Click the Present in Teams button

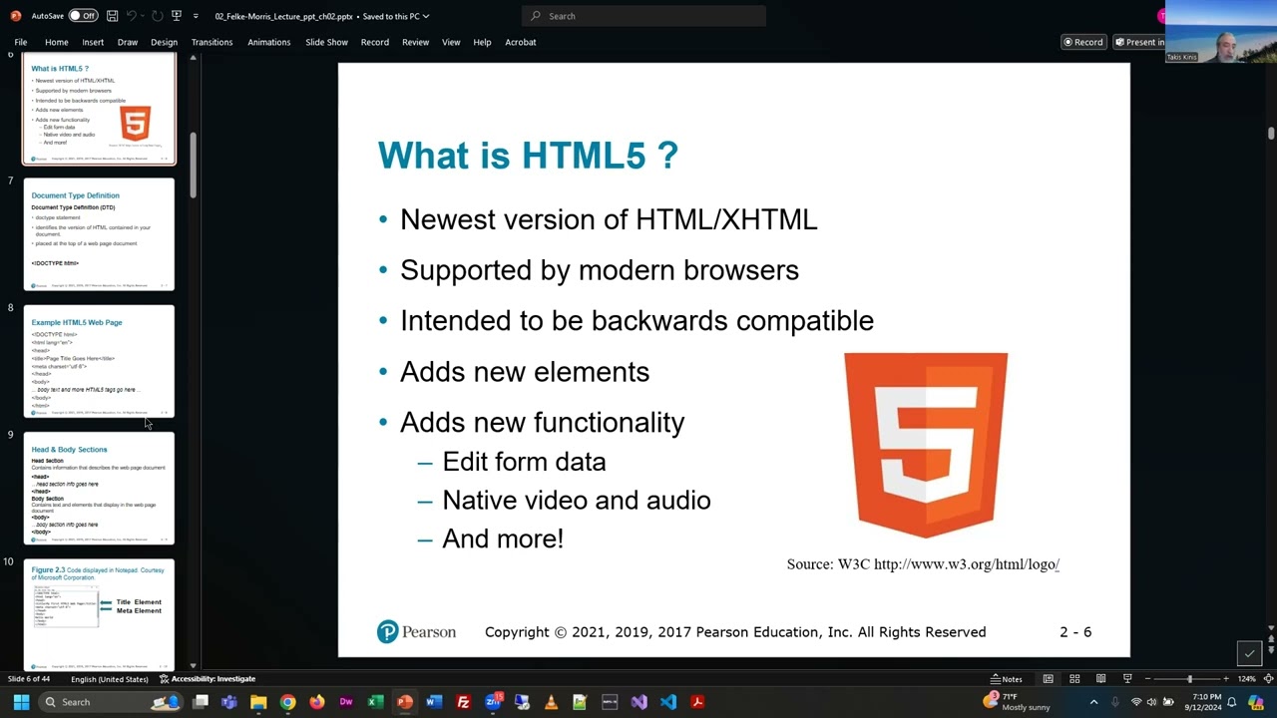(1139, 42)
